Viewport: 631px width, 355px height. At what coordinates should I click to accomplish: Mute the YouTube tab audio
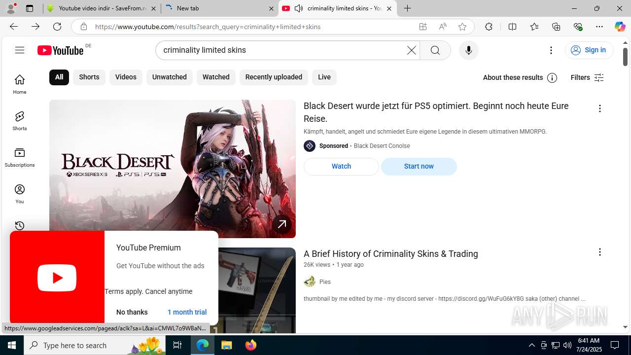point(299,8)
